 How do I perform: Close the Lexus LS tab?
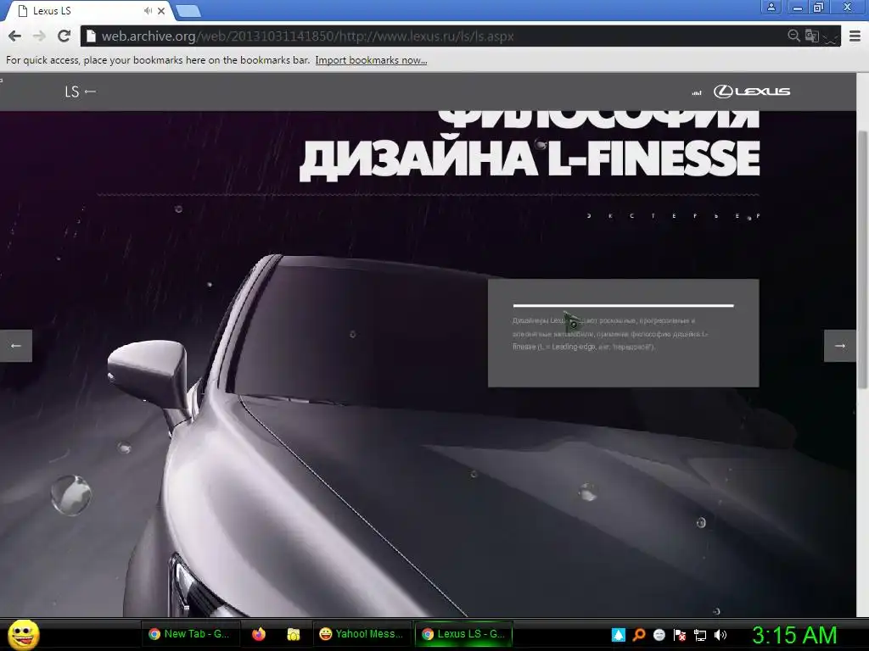(161, 10)
